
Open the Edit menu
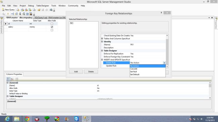tap(9, 6)
